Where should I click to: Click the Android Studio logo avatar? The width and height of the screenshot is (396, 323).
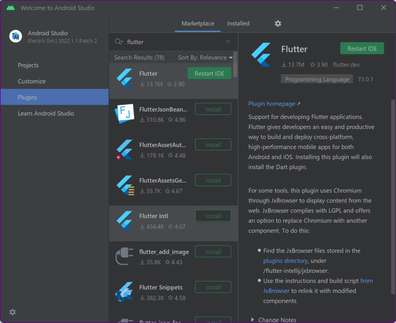click(16, 37)
